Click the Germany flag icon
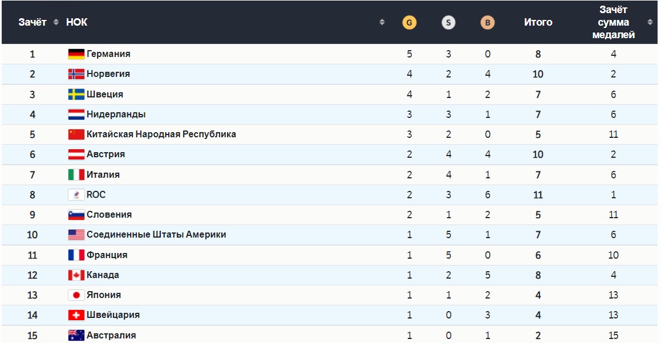 (x=76, y=54)
